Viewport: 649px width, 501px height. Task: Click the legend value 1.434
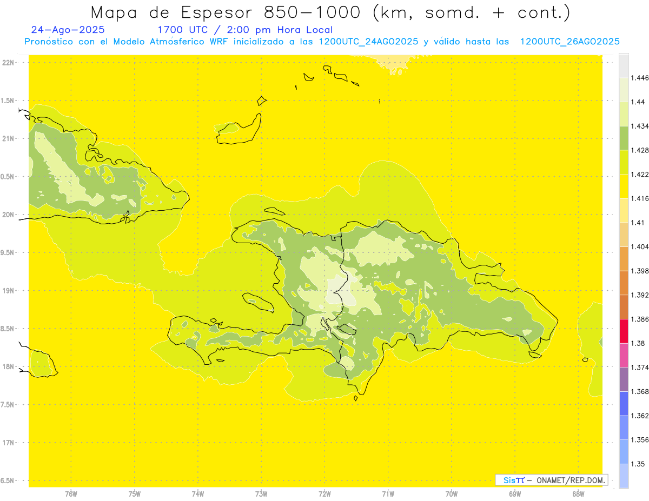pyautogui.click(x=640, y=126)
